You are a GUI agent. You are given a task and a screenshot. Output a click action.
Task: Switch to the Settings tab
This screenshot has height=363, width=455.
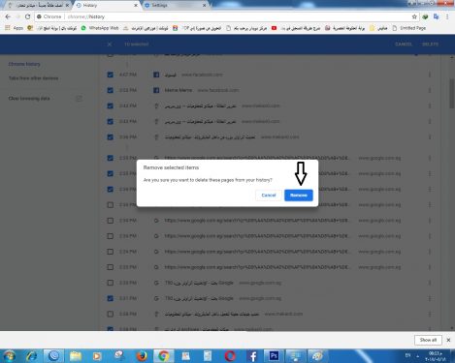[174, 5]
